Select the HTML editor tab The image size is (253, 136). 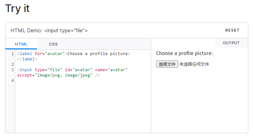pyautogui.click(x=21, y=44)
